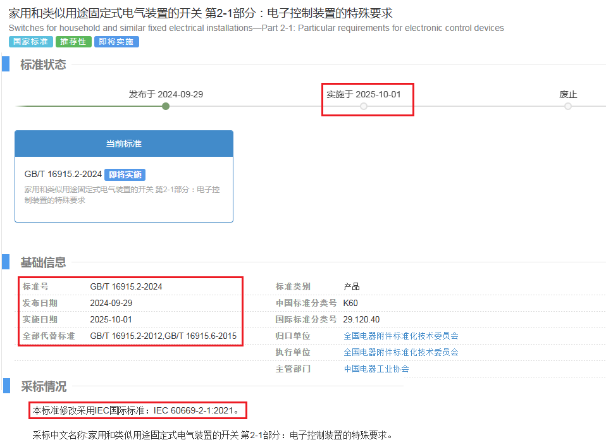Viewport: 606px width, 447px height.
Task: Click the English subtitle of the standard
Action: [x=256, y=28]
